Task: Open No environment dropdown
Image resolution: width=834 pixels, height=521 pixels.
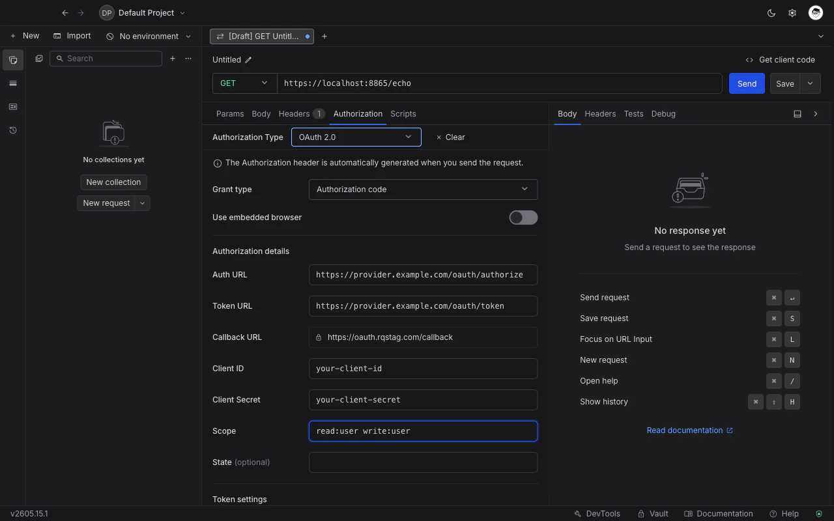Action: [149, 36]
